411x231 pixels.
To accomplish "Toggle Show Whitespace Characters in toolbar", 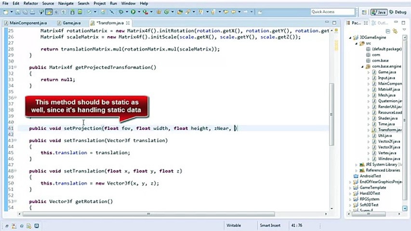I will click(x=64, y=12).
